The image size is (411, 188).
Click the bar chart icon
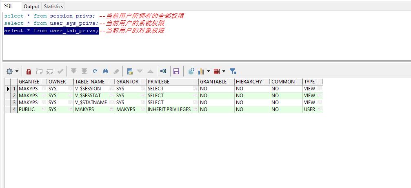pos(201,71)
